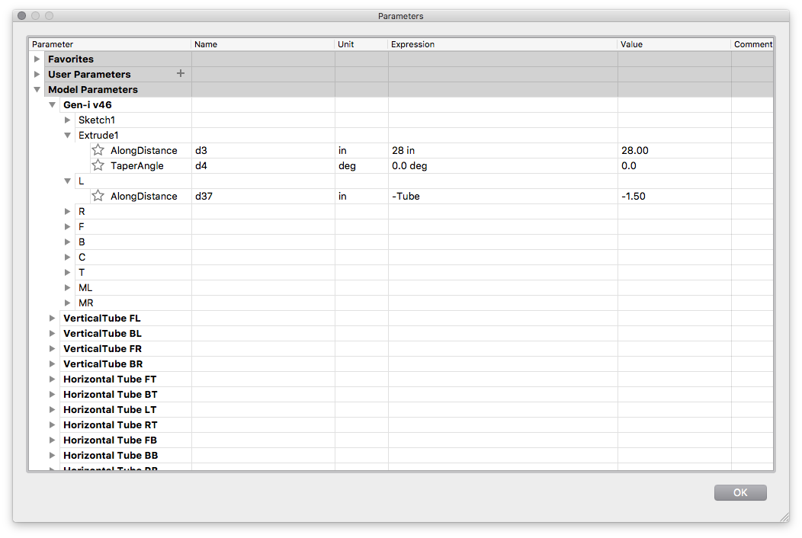The image size is (802, 538).
Task: Collapse the Model Parameters section
Action: coord(37,89)
